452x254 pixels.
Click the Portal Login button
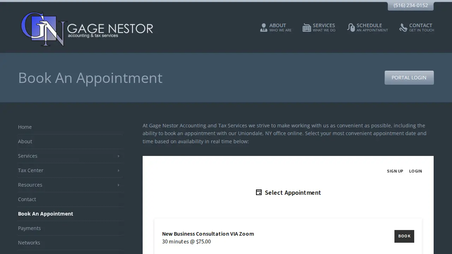(x=409, y=78)
